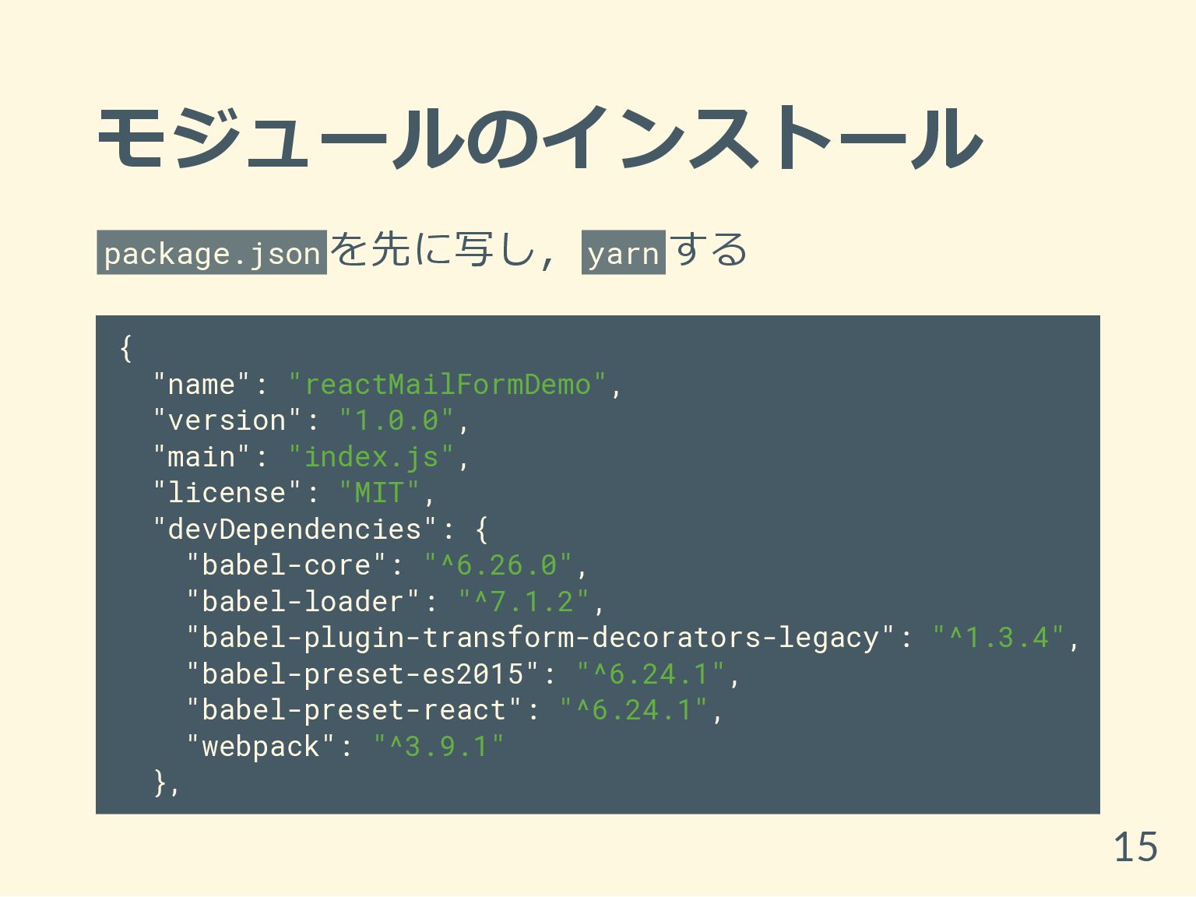
Task: Click the "name" key in code
Action: (202, 385)
